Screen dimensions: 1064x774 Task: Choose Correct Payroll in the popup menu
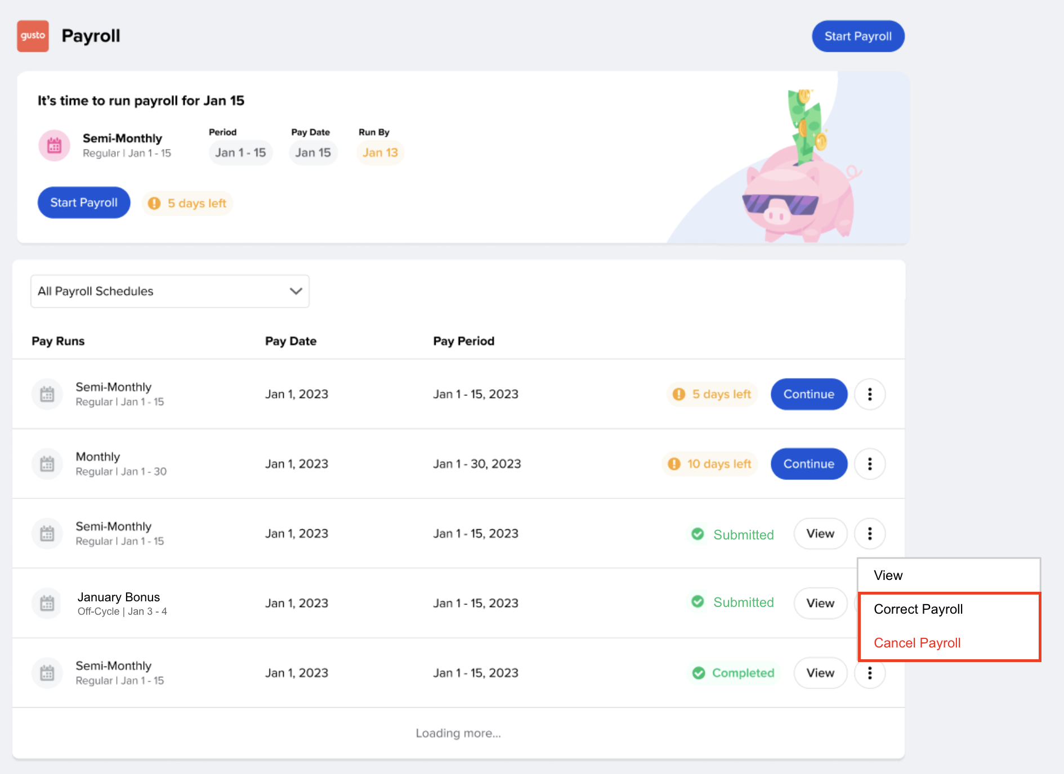(918, 609)
